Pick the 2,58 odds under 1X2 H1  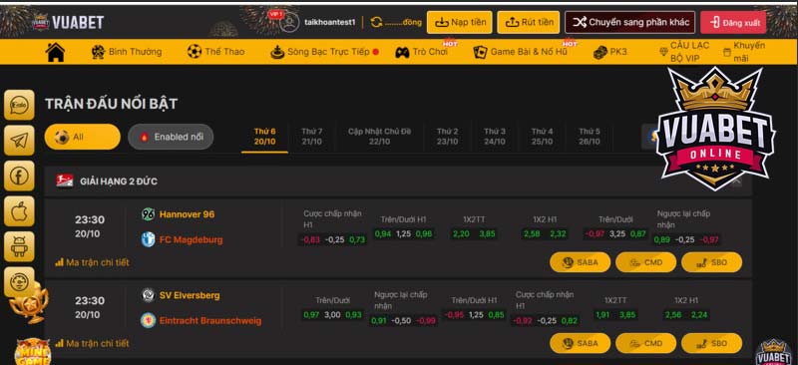click(x=532, y=234)
